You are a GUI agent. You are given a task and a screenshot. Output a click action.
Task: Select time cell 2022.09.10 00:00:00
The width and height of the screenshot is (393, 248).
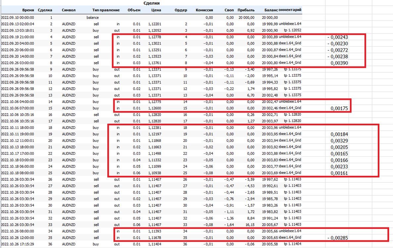click(18, 18)
